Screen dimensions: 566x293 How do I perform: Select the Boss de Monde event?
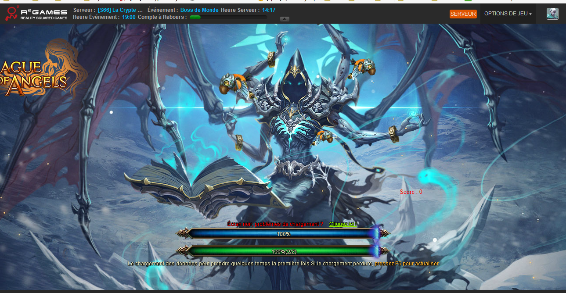pyautogui.click(x=199, y=10)
